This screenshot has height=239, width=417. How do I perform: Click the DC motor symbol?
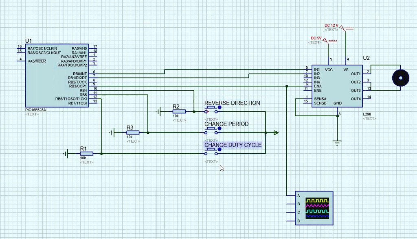click(x=401, y=78)
